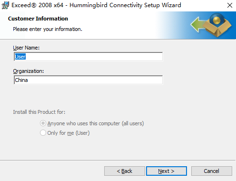The width and height of the screenshot is (236, 181).
Task: Select 'Anyone who uses this computer' radio button
Action: (x=43, y=123)
